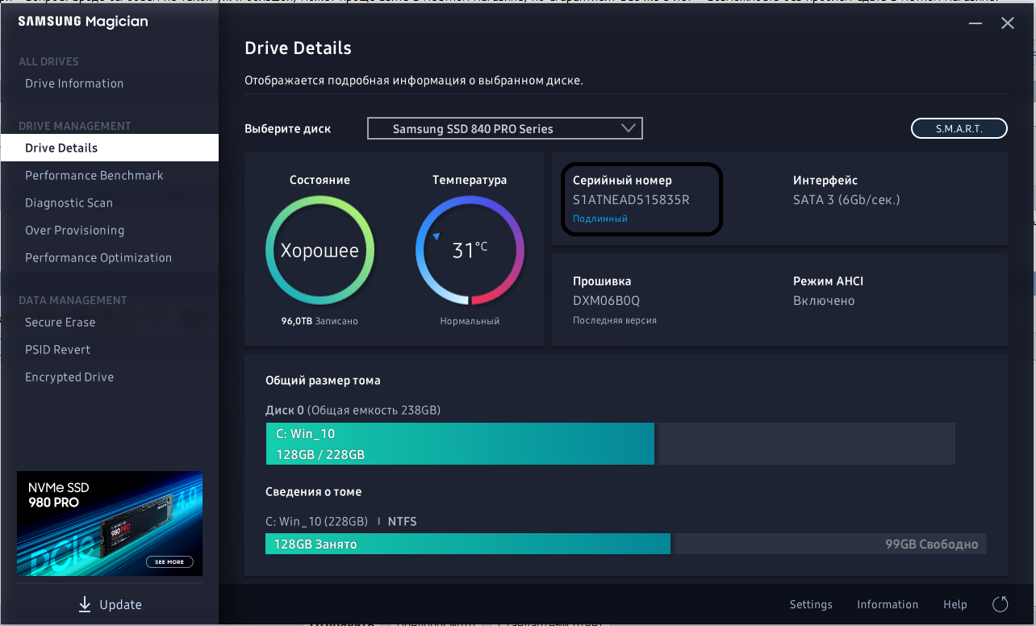
Task: Go to Performance Benchmark
Action: tap(94, 175)
